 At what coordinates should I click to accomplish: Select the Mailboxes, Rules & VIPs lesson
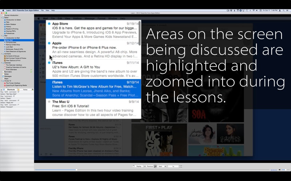14,49
